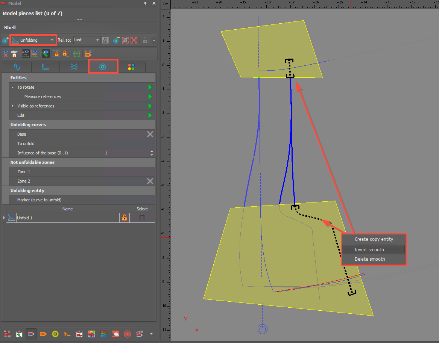Click the red crossed-box icon beside Rel. to

[x=134, y=40]
